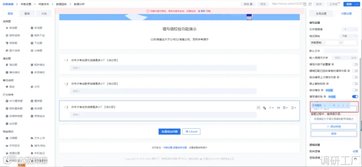
Task: Switch to the 题库 tab
Action: tap(27, 14)
